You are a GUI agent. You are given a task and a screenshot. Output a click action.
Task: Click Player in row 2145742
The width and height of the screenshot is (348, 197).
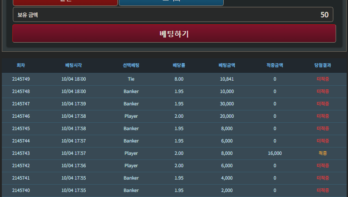131,166
